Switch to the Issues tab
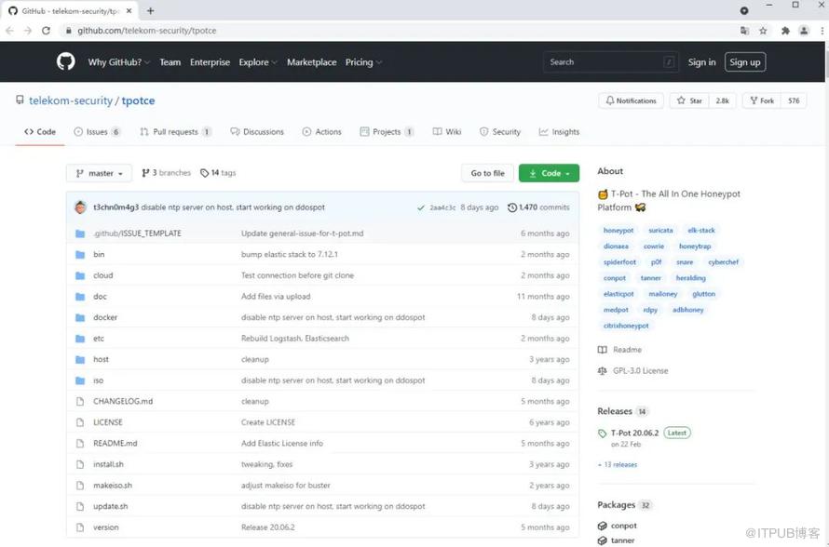 97,131
